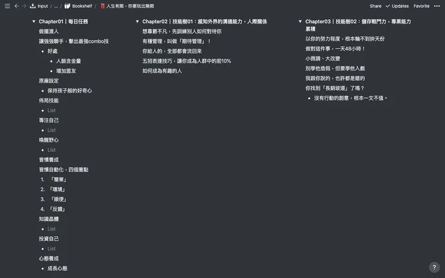Image resolution: width=445 pixels, height=278 pixels.
Task: Click the 專注自己 line
Action: [49, 121]
